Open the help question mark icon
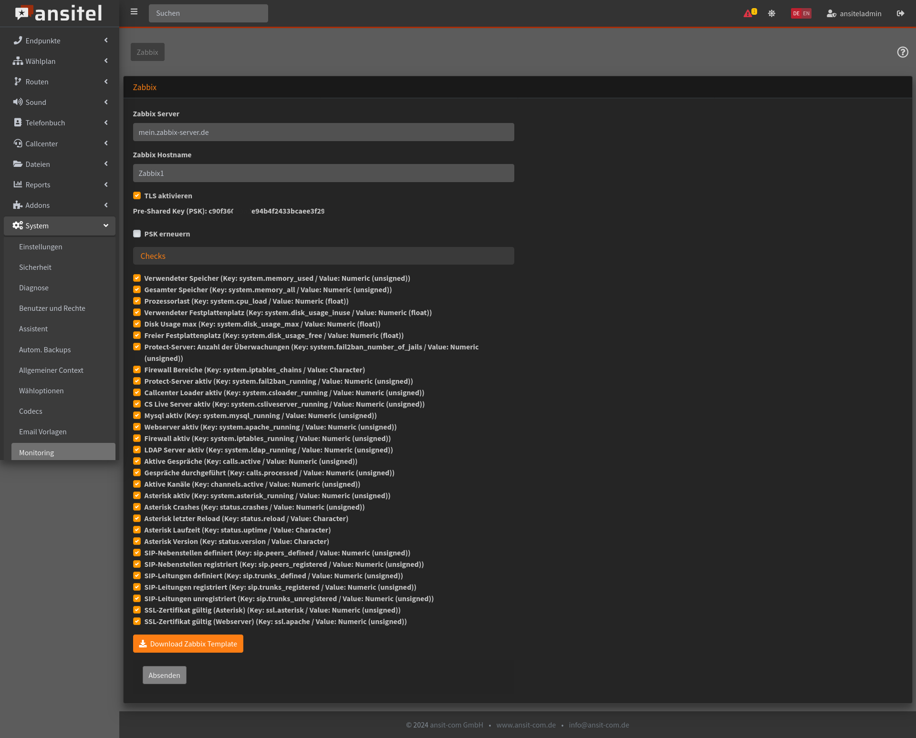 pos(902,52)
